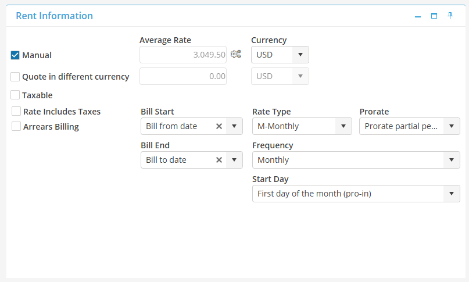
Task: Expand the Bill Start dropdown arrow
Action: coord(234,126)
